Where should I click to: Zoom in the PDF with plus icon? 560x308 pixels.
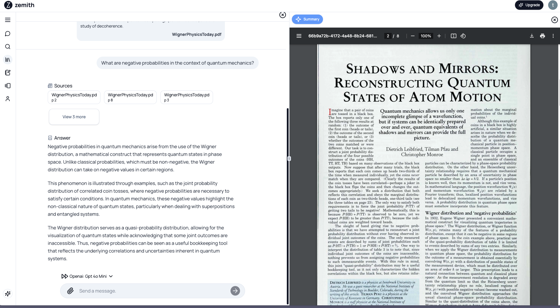[x=439, y=36]
